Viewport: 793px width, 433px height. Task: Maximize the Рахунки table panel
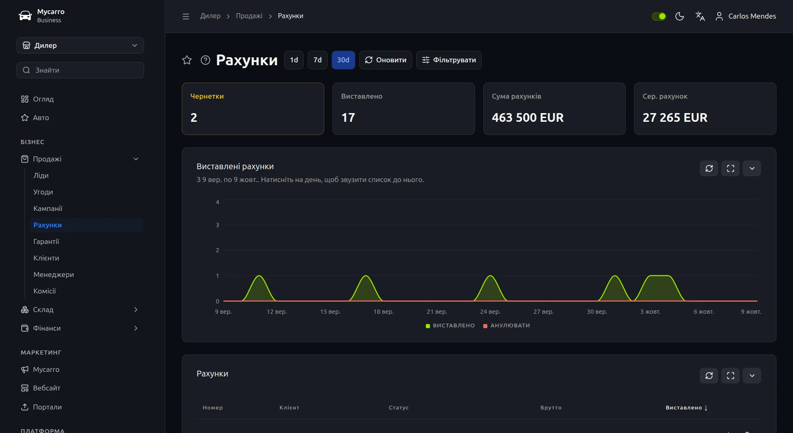(731, 376)
